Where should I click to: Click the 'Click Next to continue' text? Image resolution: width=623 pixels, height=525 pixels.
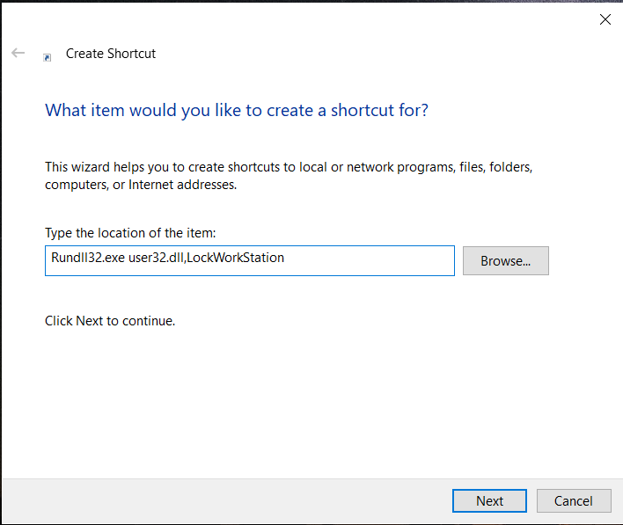coord(110,321)
